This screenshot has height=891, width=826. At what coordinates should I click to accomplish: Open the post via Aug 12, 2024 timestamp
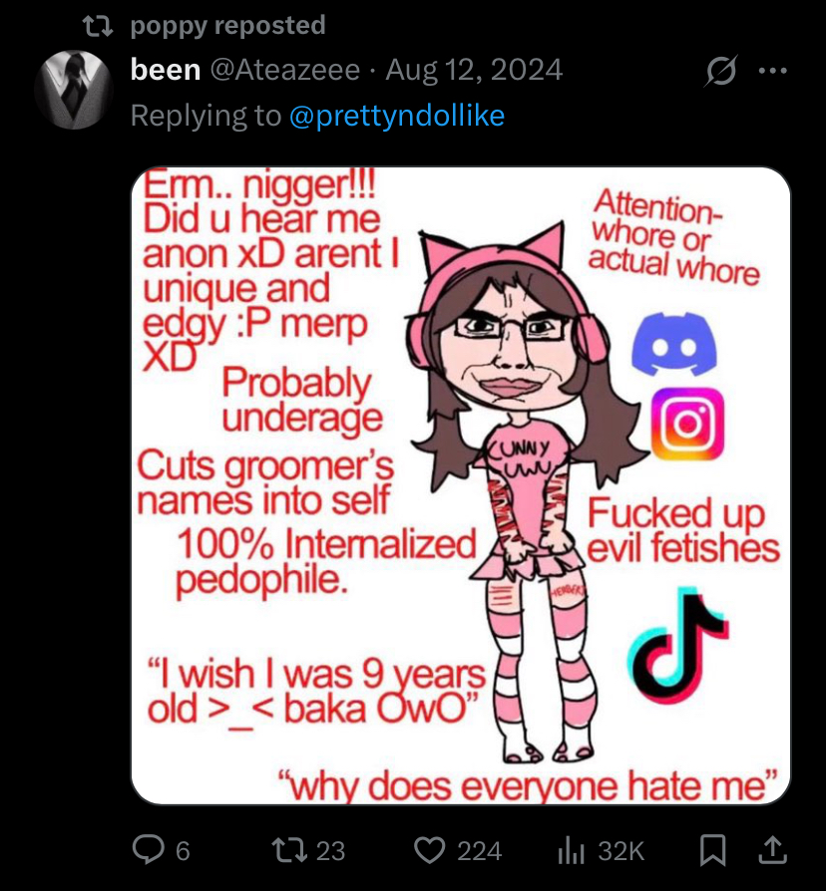coord(474,71)
